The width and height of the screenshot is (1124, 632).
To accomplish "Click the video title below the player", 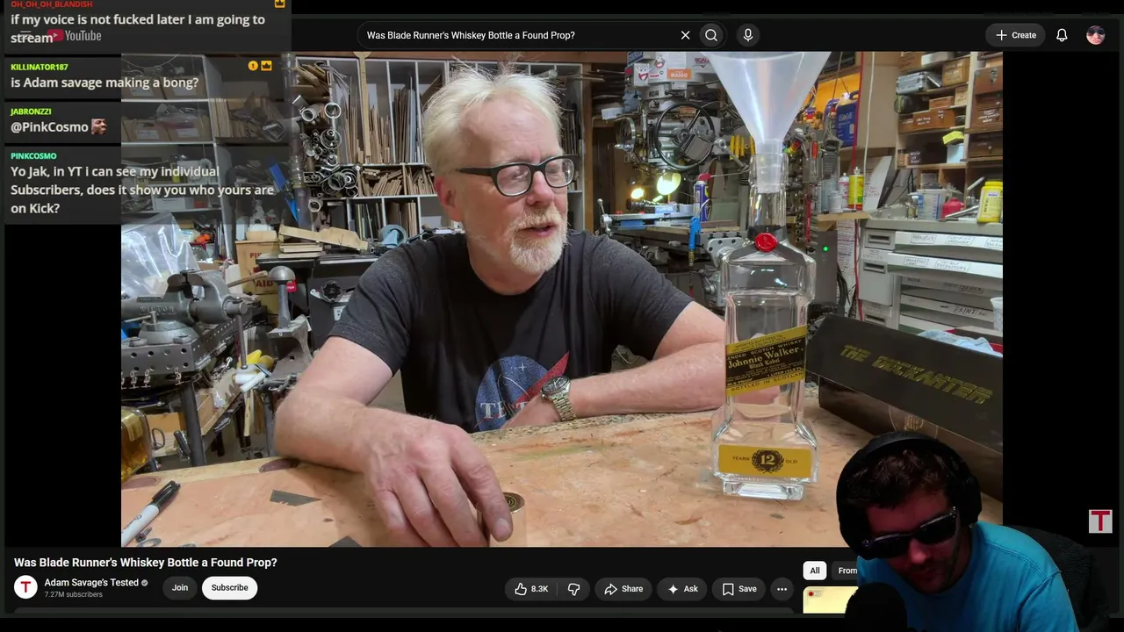I will (146, 563).
